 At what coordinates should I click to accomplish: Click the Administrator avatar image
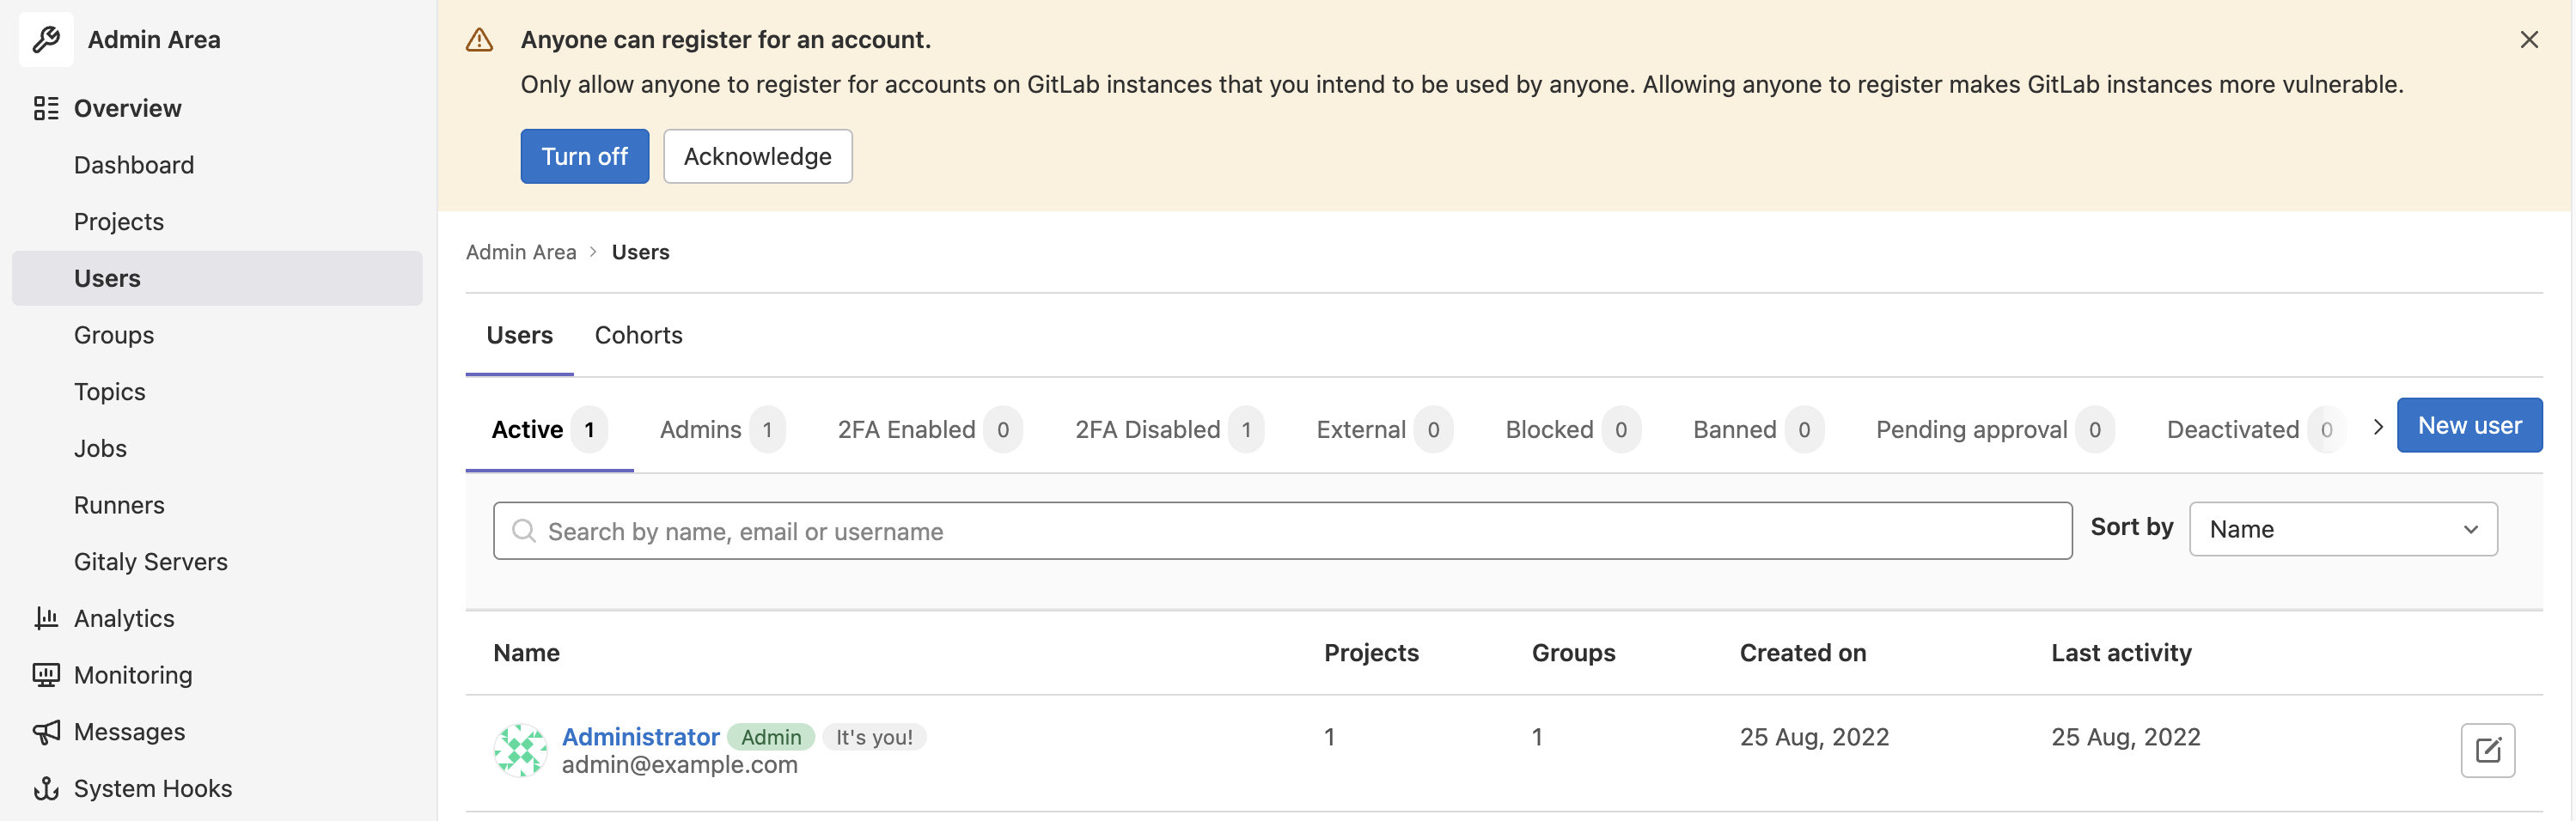coord(520,750)
